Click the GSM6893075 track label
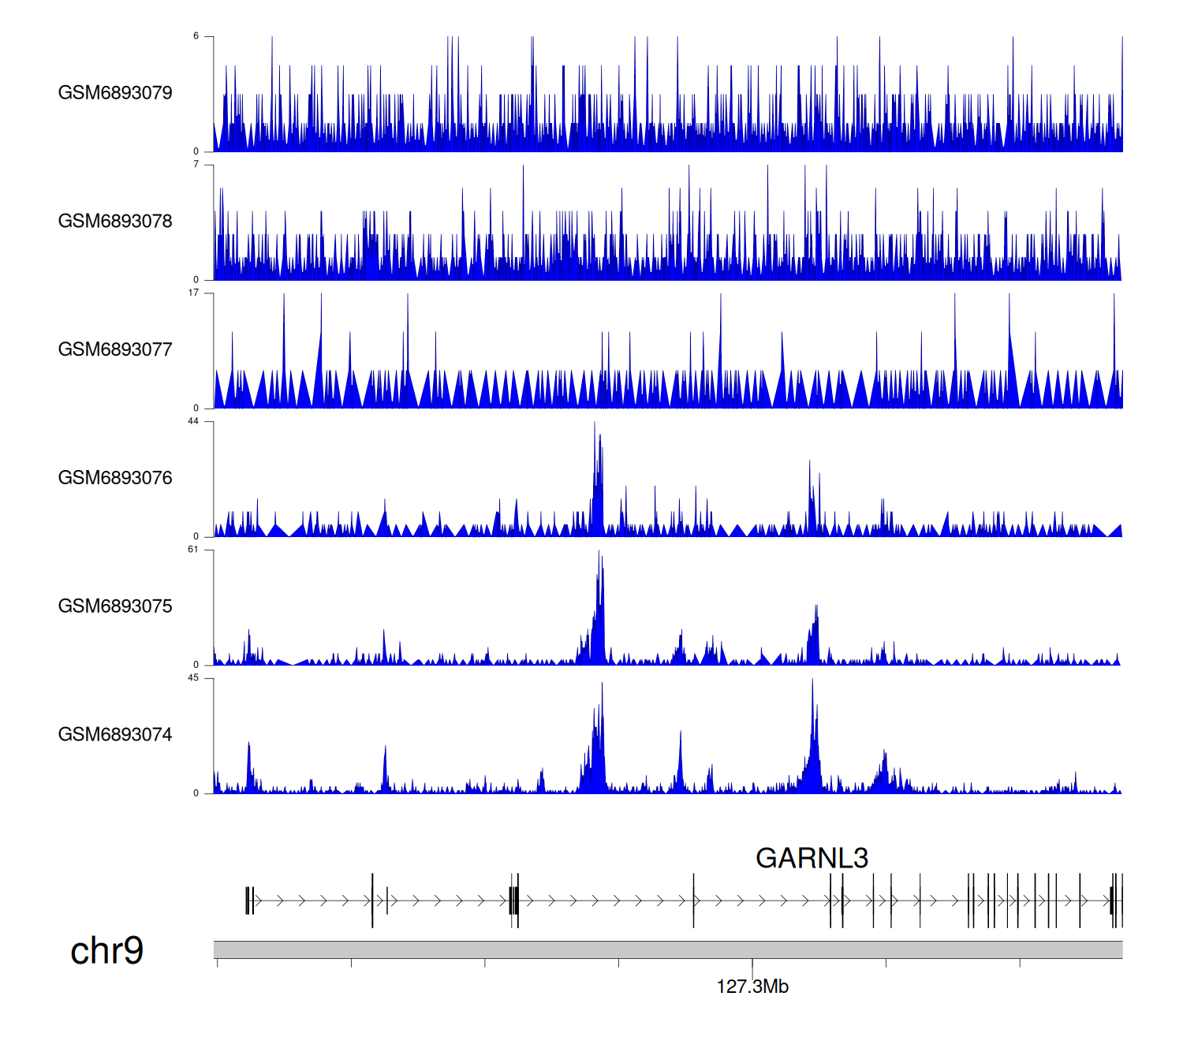The image size is (1183, 1041). point(115,606)
